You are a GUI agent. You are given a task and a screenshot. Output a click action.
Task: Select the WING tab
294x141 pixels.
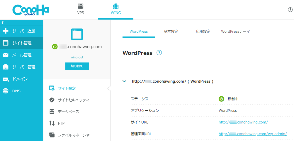tap(115, 9)
